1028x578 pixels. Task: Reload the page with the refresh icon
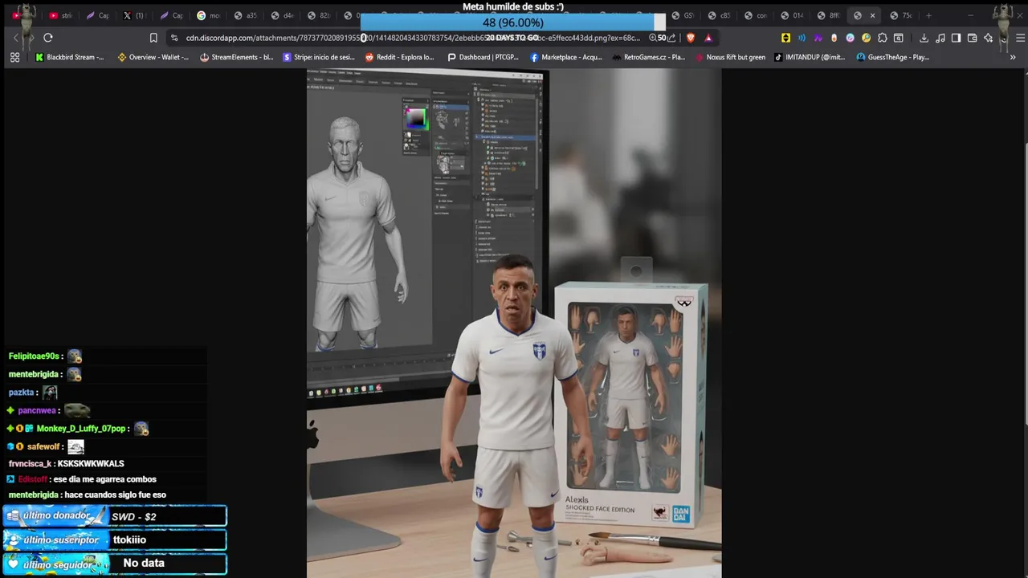48,38
